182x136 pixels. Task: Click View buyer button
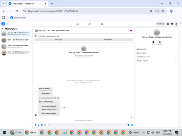coord(59,40)
